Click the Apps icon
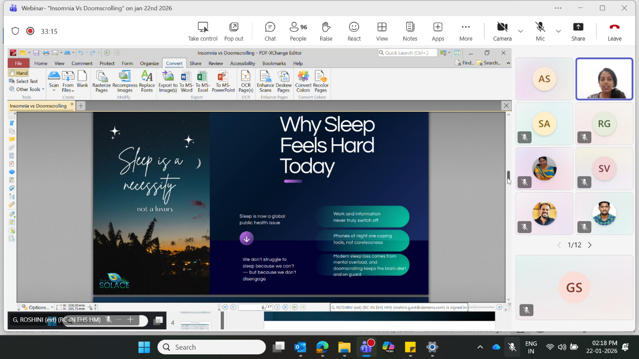 click(x=438, y=31)
